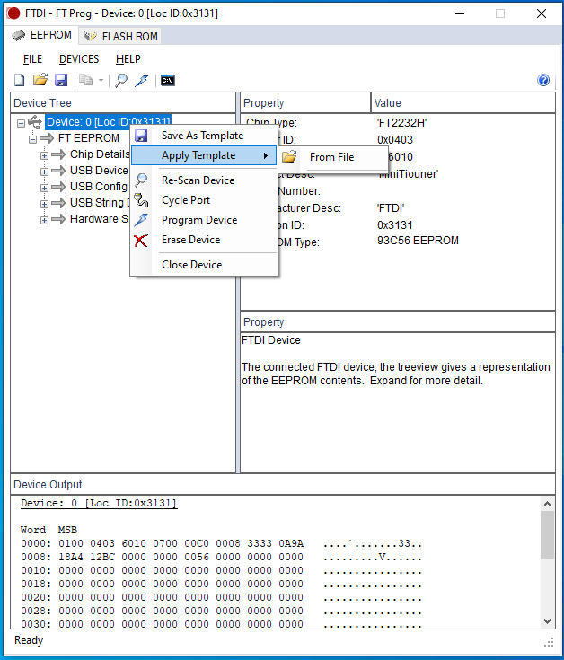Expand the USB Device tree node
The width and height of the screenshot is (564, 660).
click(44, 172)
